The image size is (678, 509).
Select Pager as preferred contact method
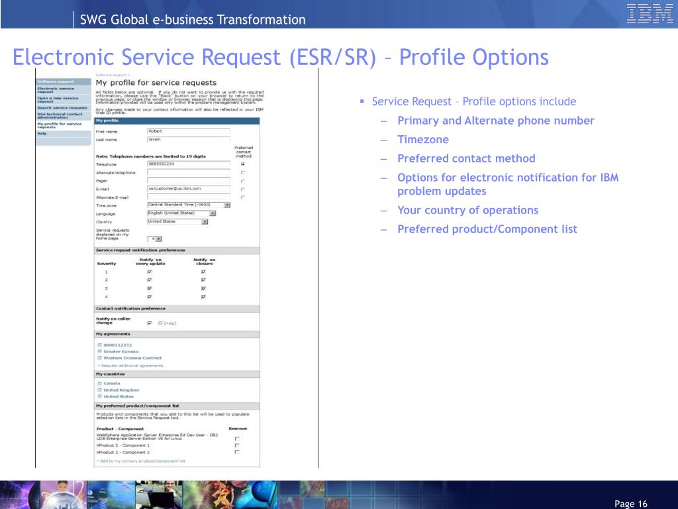pyautogui.click(x=243, y=181)
